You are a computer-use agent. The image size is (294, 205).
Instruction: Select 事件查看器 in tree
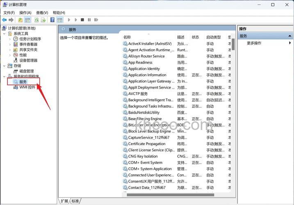coord(28,44)
